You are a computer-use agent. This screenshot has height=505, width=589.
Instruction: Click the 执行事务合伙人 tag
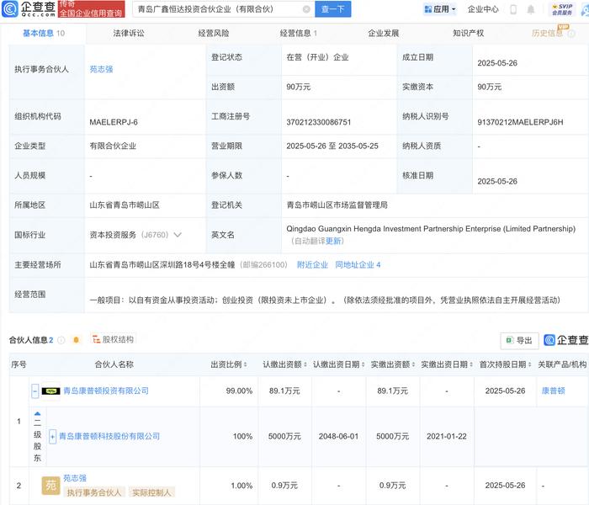[94, 492]
